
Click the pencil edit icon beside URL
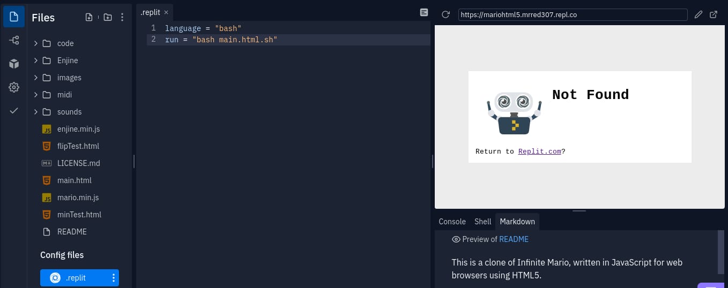tap(698, 14)
